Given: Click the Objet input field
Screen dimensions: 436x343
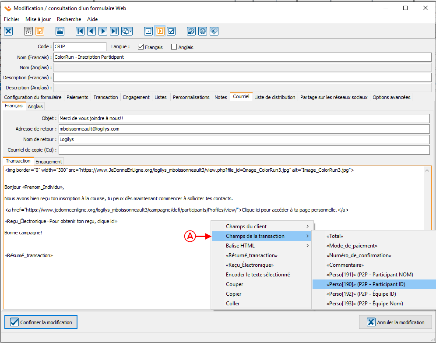Looking at the screenshot, I should click(x=244, y=119).
